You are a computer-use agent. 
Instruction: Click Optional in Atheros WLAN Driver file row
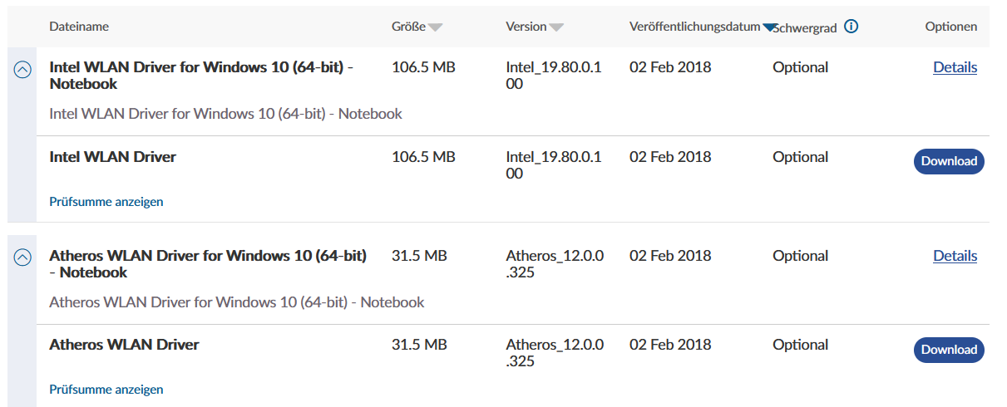[x=800, y=345]
